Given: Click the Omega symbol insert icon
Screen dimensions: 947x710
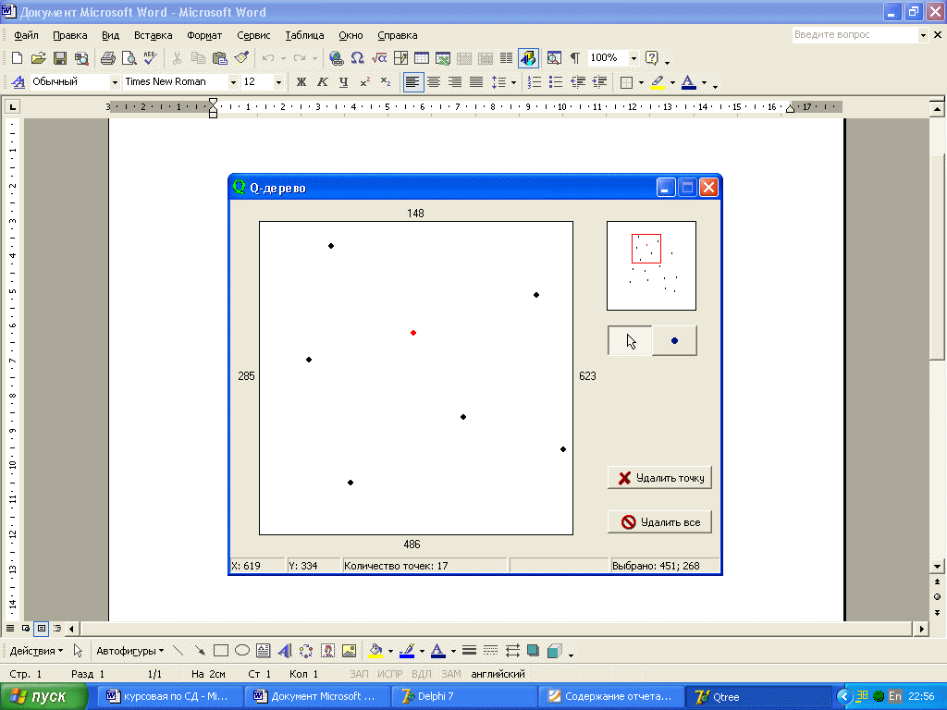Looking at the screenshot, I should click(x=357, y=58).
